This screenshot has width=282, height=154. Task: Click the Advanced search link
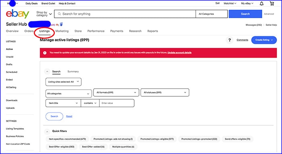point(269,14)
